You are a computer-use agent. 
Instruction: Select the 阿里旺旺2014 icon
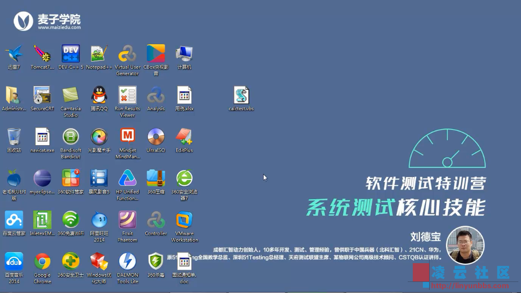[99, 219]
